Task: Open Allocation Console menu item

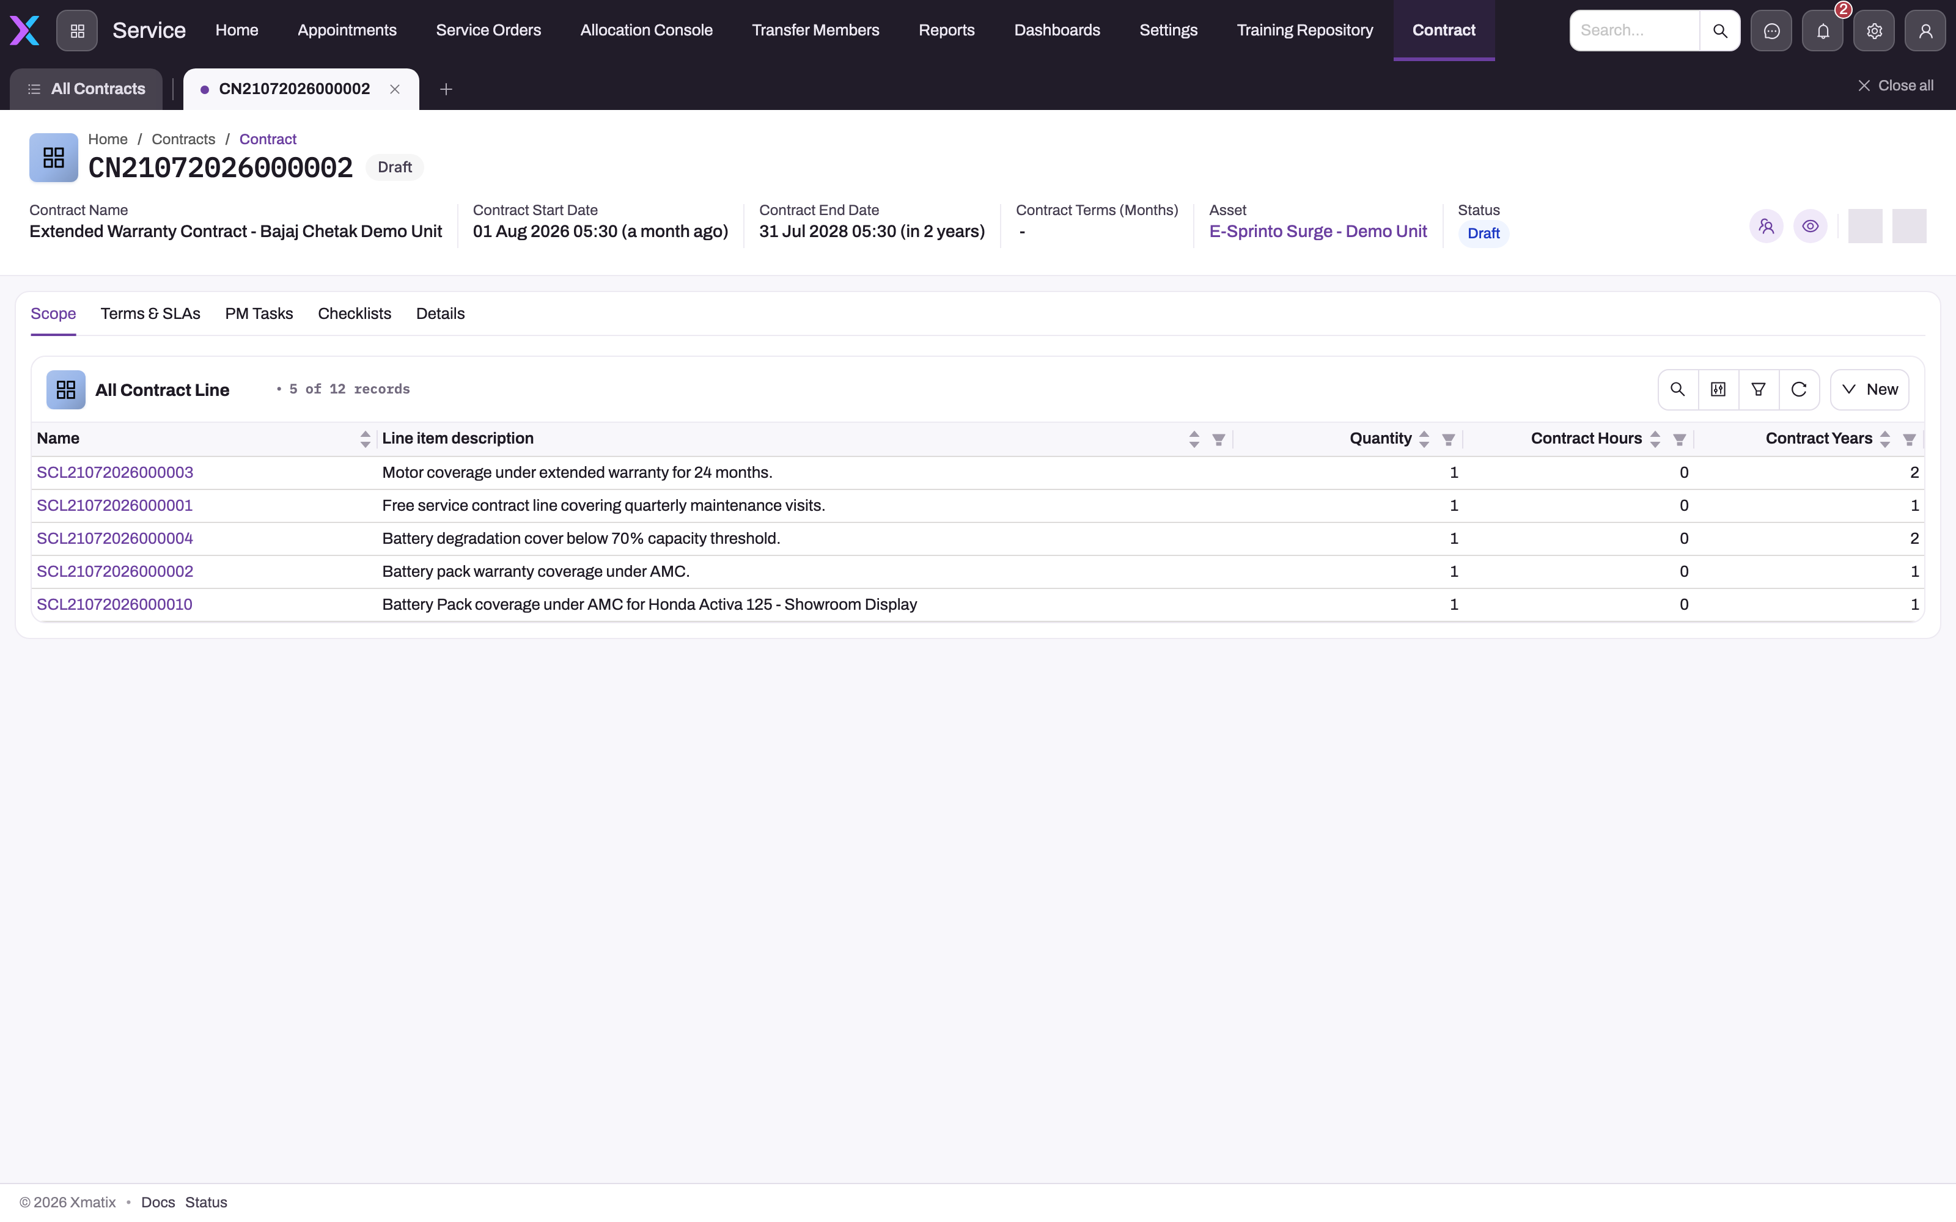Action: coord(647,31)
